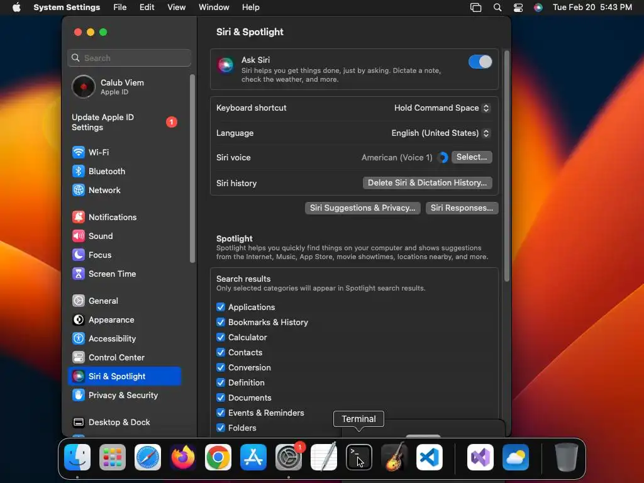644x483 pixels.
Task: Launch Firefox from the Dock
Action: pyautogui.click(x=183, y=457)
